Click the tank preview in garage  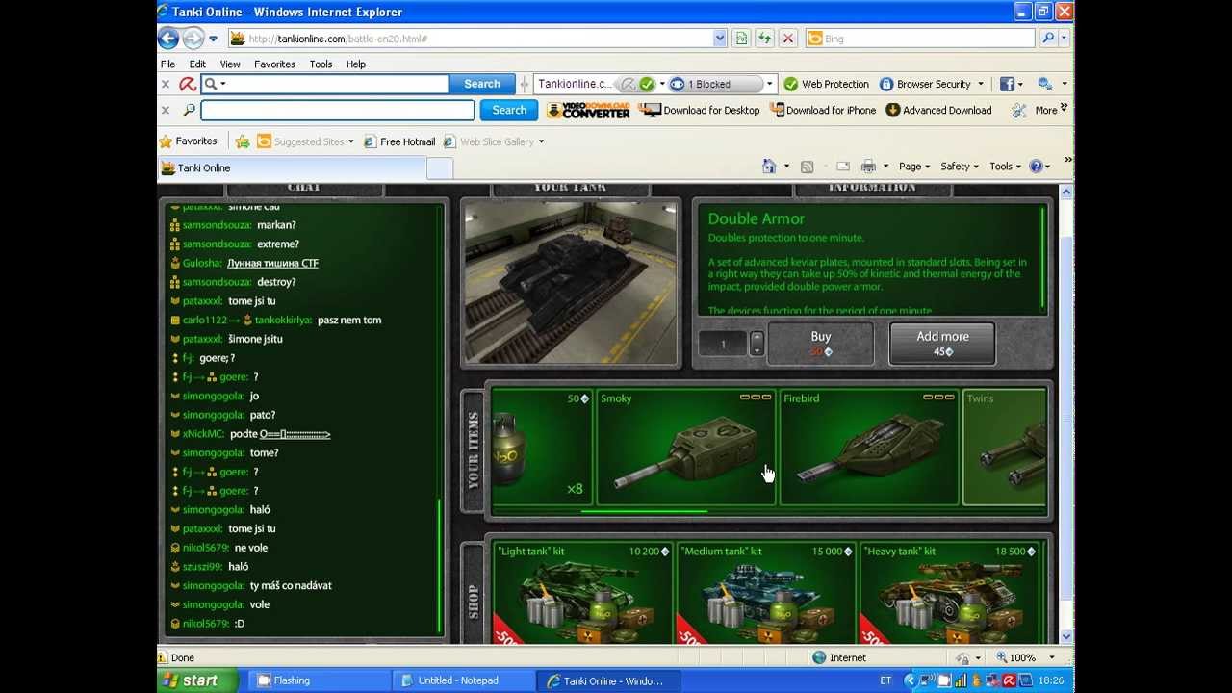[571, 283]
